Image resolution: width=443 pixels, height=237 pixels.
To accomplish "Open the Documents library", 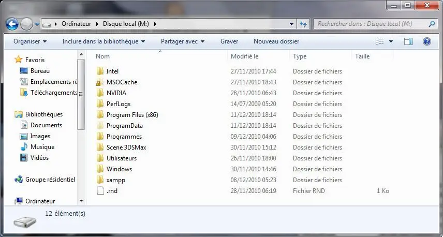I will point(46,125).
